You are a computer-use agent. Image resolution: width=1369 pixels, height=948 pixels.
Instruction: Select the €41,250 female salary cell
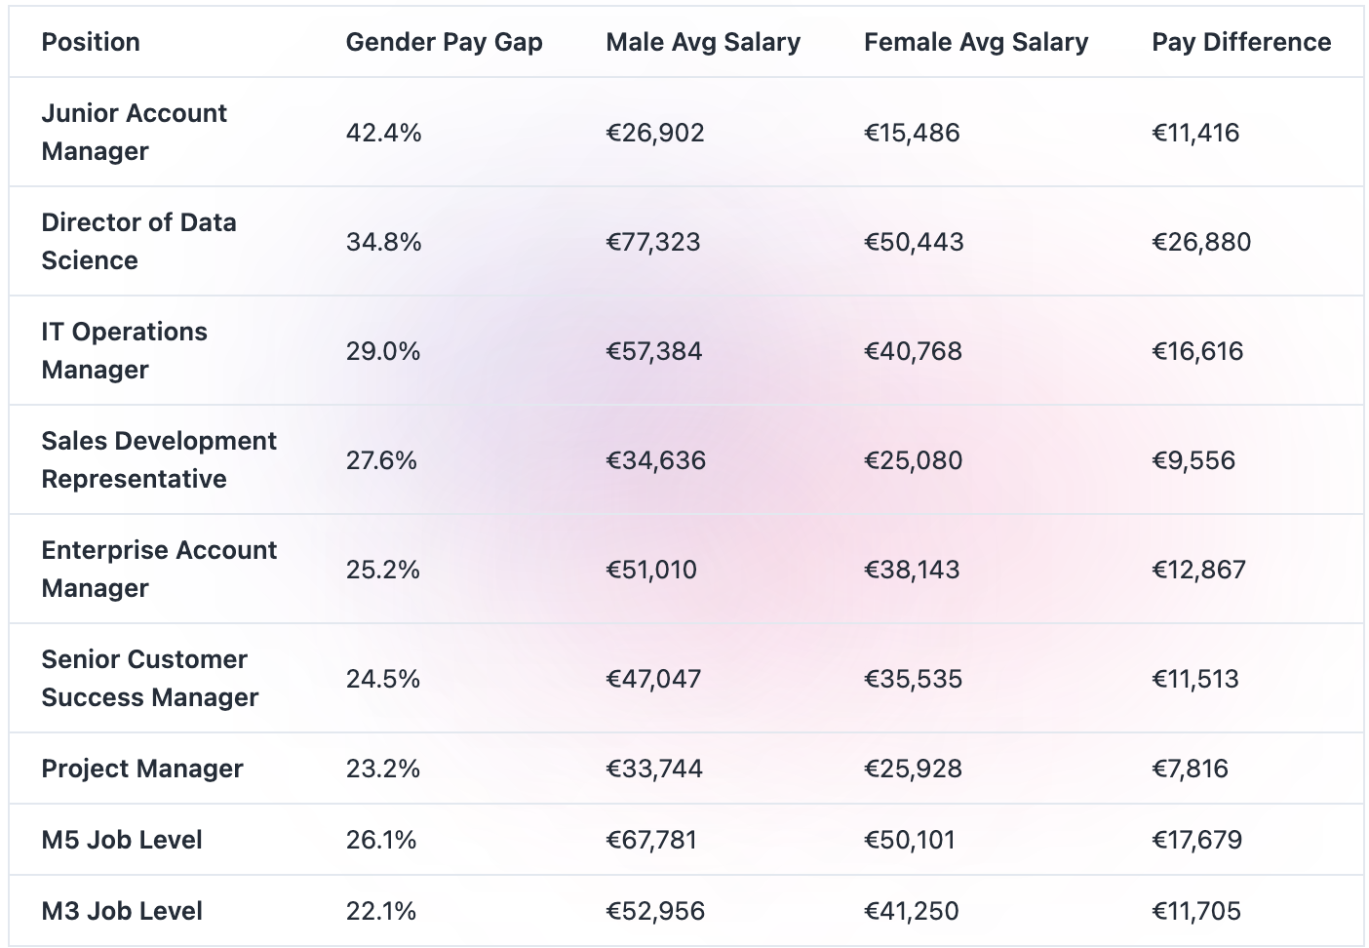(911, 911)
